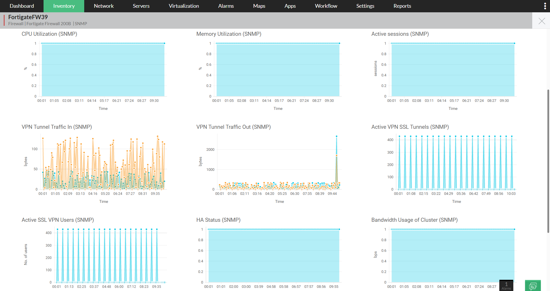The width and height of the screenshot is (550, 291).
Task: Click the Memory Utilization (SNMP) chart title
Action: pos(229,34)
